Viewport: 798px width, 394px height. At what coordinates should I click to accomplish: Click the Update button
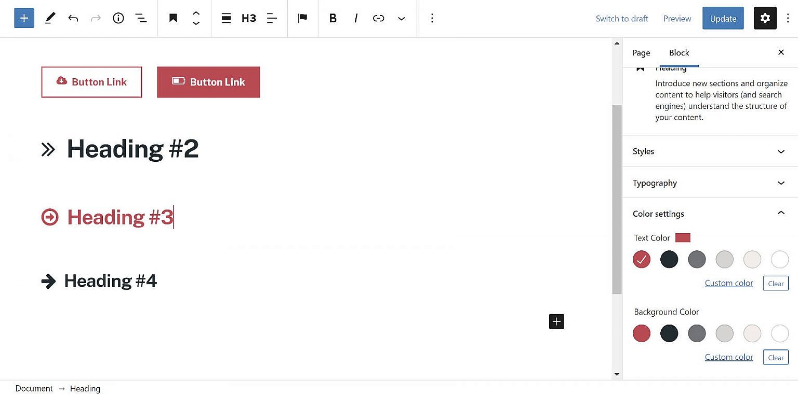click(723, 18)
